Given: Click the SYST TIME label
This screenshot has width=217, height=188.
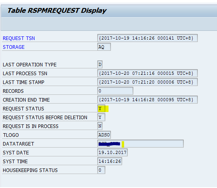Looking at the screenshot, I should (x=15, y=162).
